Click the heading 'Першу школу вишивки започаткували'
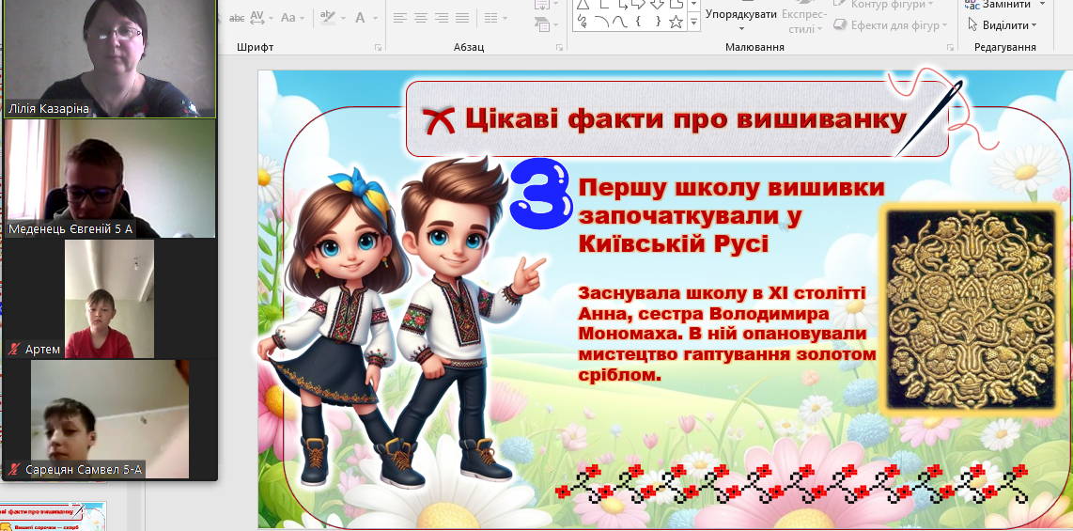Image resolution: width=1073 pixels, height=531 pixels. pyautogui.click(x=732, y=215)
